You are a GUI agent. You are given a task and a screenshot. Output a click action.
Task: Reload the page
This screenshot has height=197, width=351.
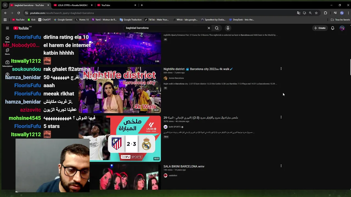pyautogui.click(x=19, y=13)
